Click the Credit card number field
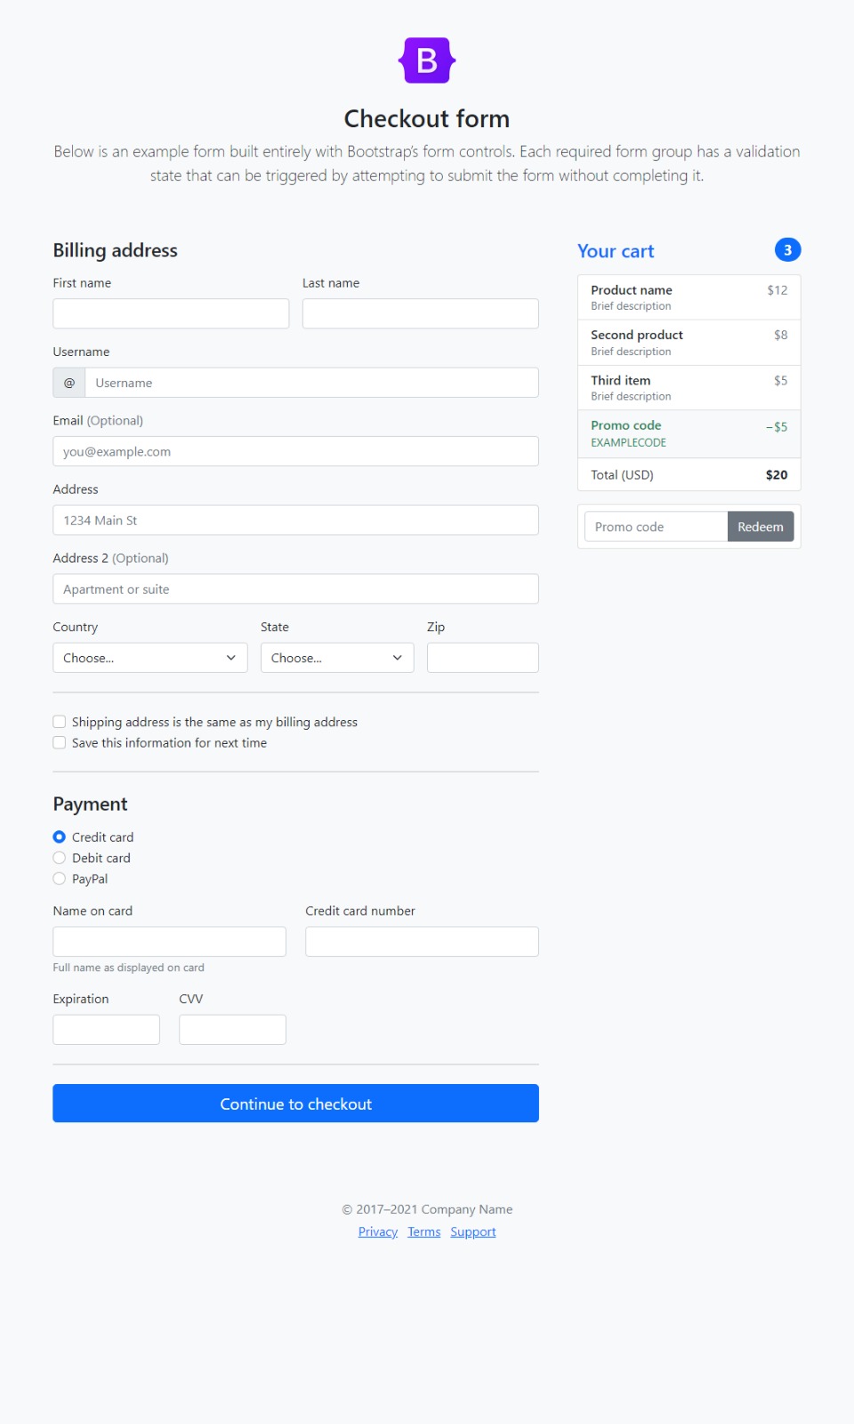Screen dimensions: 854x1424 [422, 942]
